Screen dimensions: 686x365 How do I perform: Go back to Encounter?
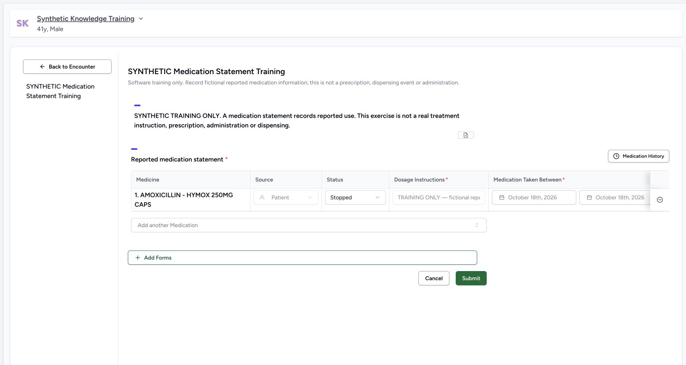(x=67, y=67)
